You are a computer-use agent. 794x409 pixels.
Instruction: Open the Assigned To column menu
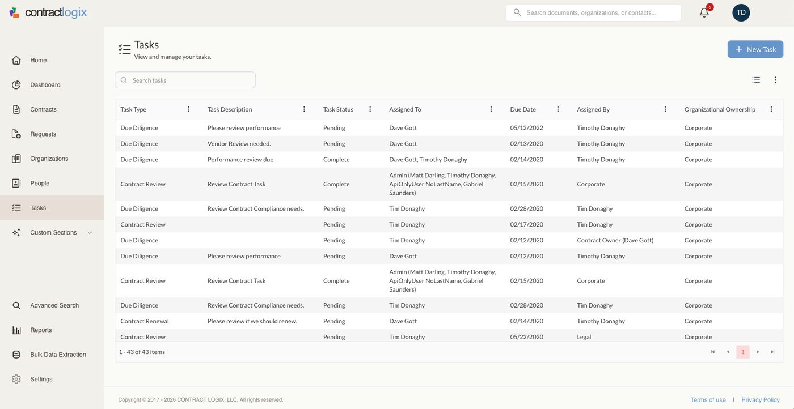coord(491,109)
